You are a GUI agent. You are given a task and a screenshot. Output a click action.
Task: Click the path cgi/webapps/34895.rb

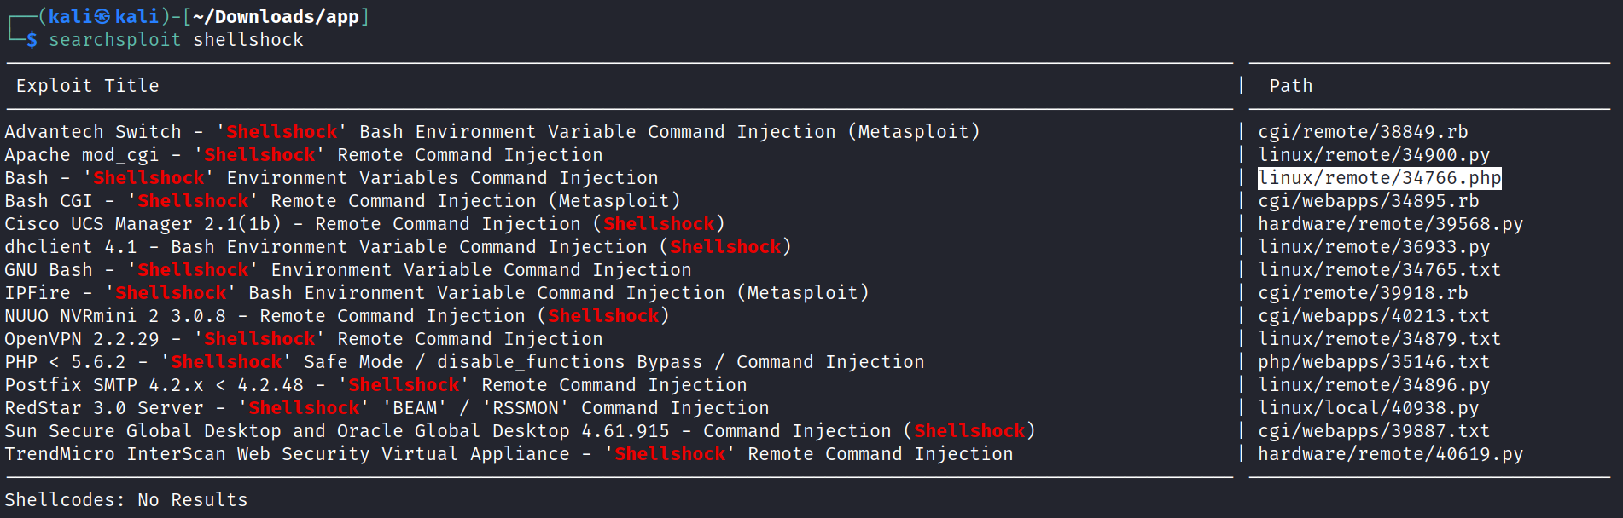click(1368, 201)
